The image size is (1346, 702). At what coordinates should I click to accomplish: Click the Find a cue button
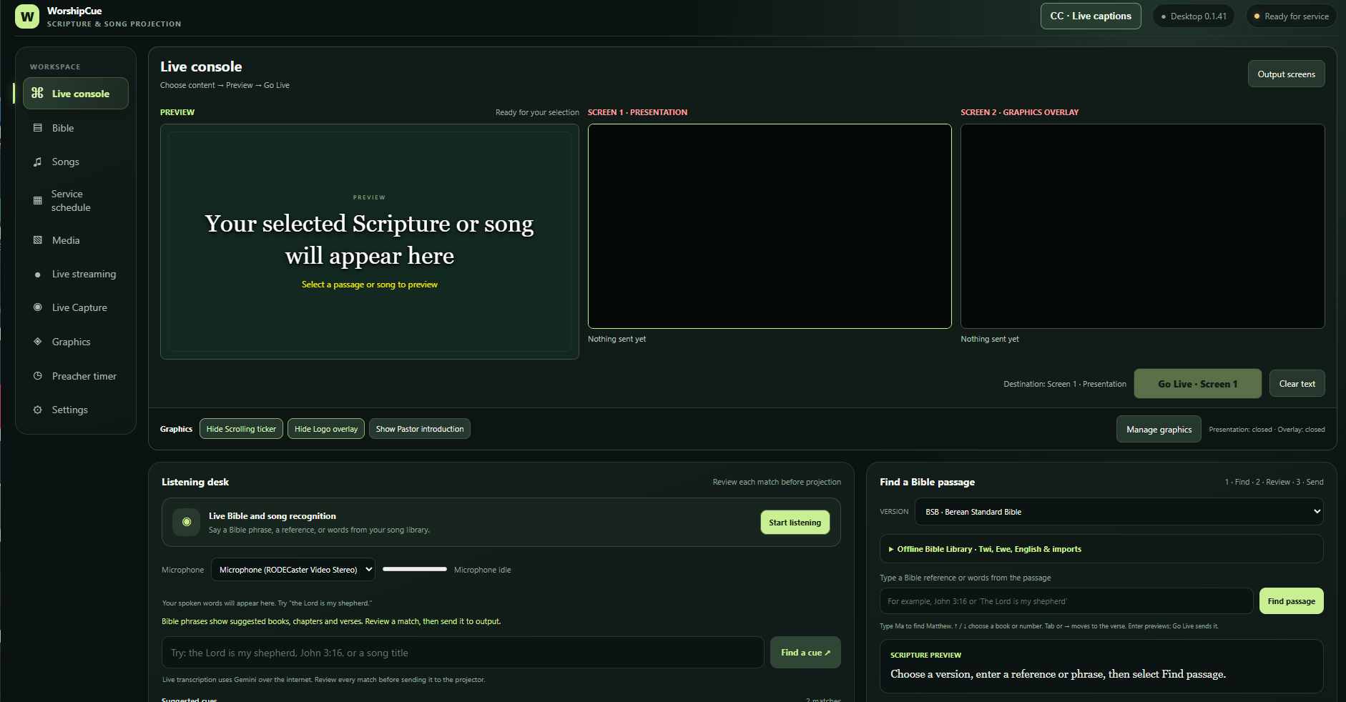coord(805,653)
